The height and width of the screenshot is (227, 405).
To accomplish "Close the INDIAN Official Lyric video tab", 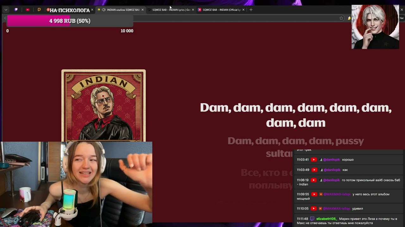I will pyautogui.click(x=243, y=10).
